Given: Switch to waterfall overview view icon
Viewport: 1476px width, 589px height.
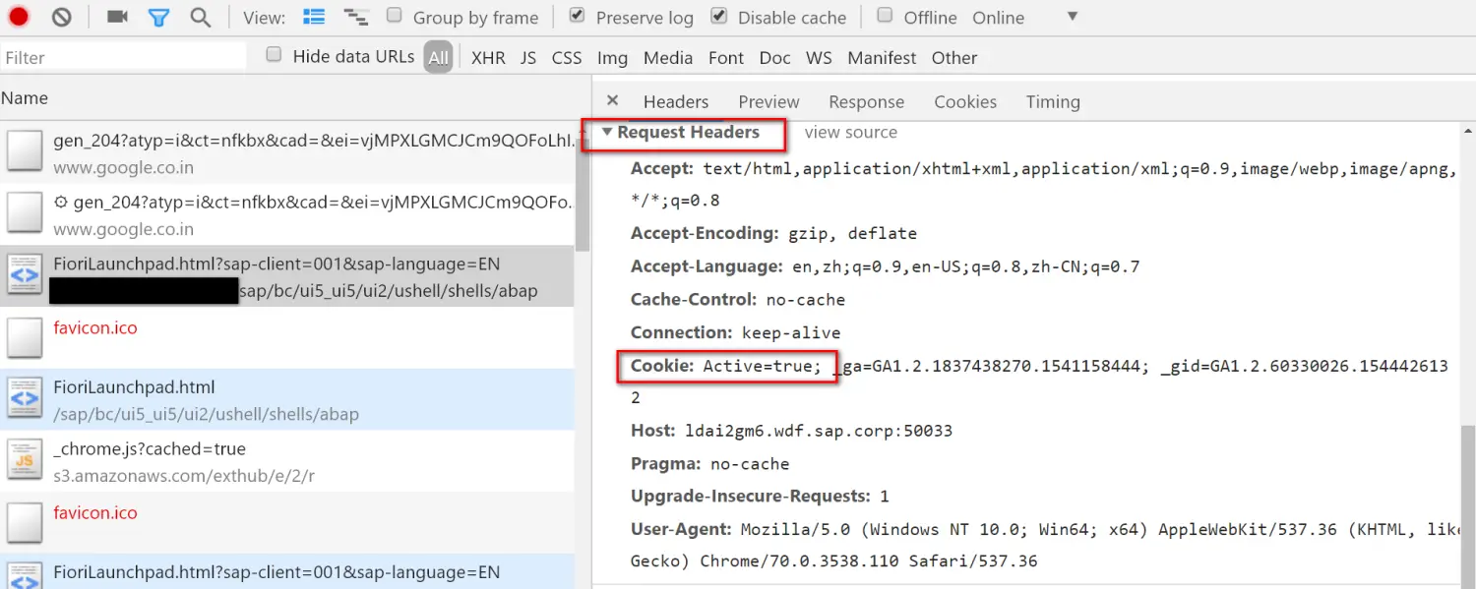Looking at the screenshot, I should pyautogui.click(x=356, y=17).
